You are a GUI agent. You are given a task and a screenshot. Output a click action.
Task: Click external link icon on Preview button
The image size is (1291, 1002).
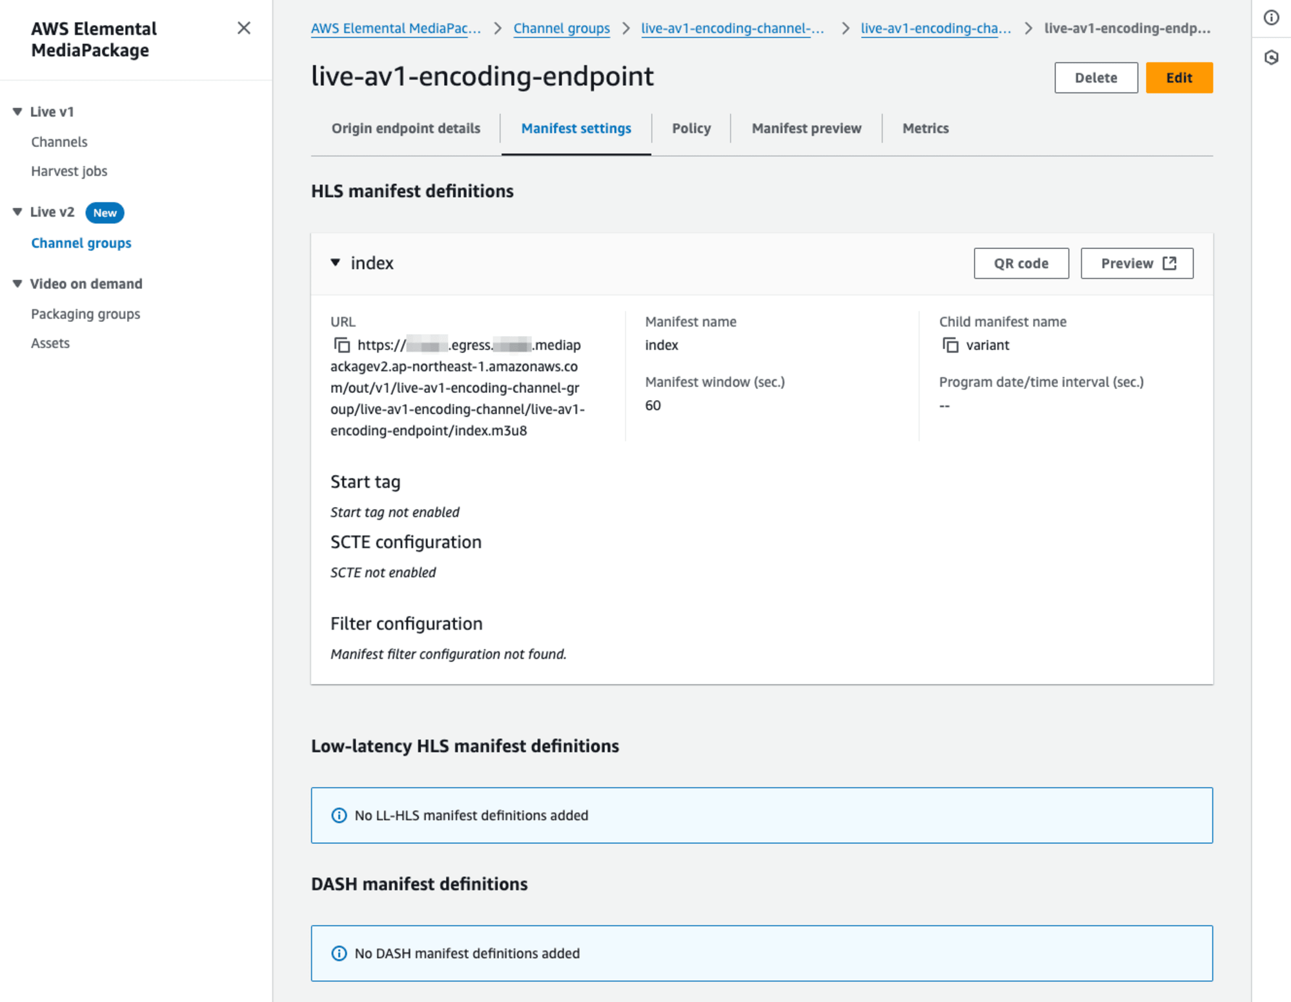click(x=1170, y=263)
